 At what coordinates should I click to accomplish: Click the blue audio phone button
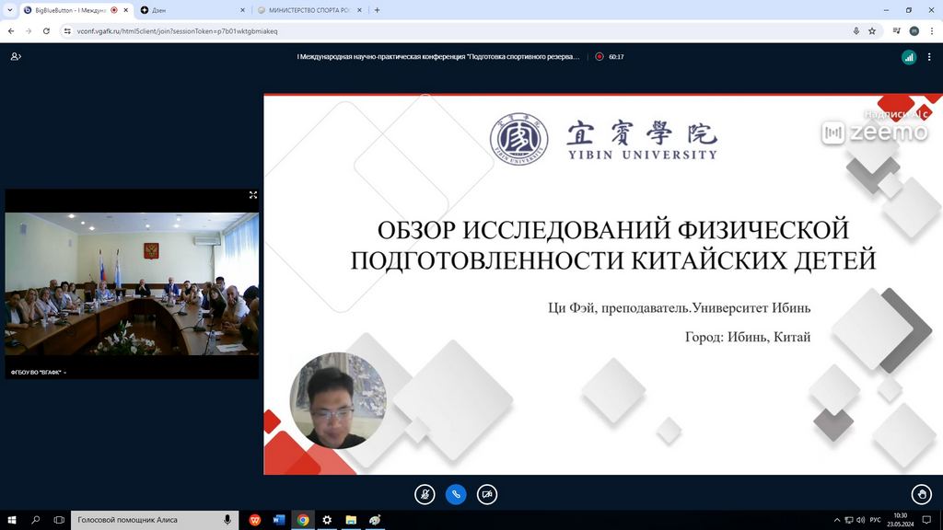(456, 494)
